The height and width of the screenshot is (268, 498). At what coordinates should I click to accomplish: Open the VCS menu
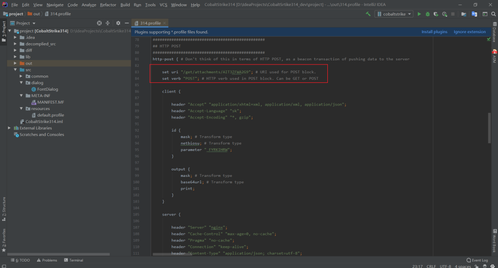(163, 5)
